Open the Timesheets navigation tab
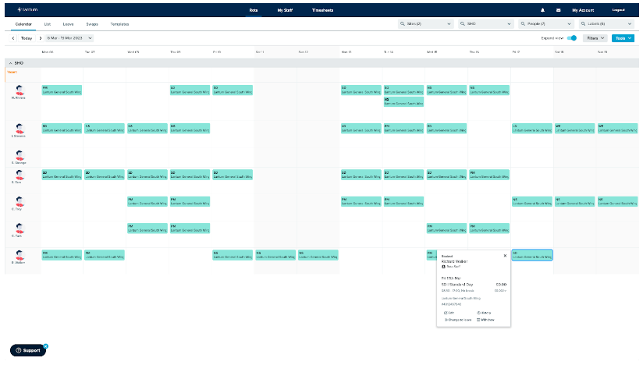The width and height of the screenshot is (643, 372). (322, 10)
